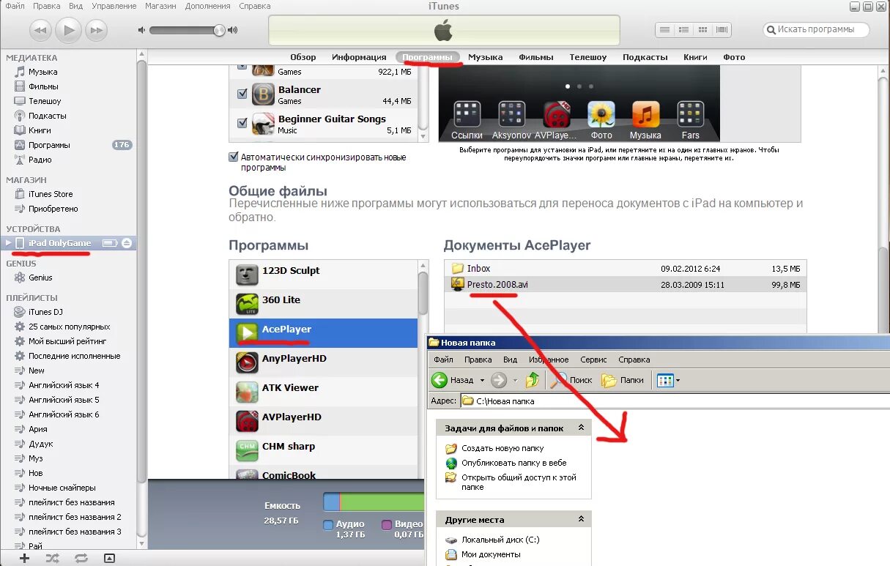Select AVPlayerHD in the programs list
The width and height of the screenshot is (890, 566).
click(x=323, y=421)
